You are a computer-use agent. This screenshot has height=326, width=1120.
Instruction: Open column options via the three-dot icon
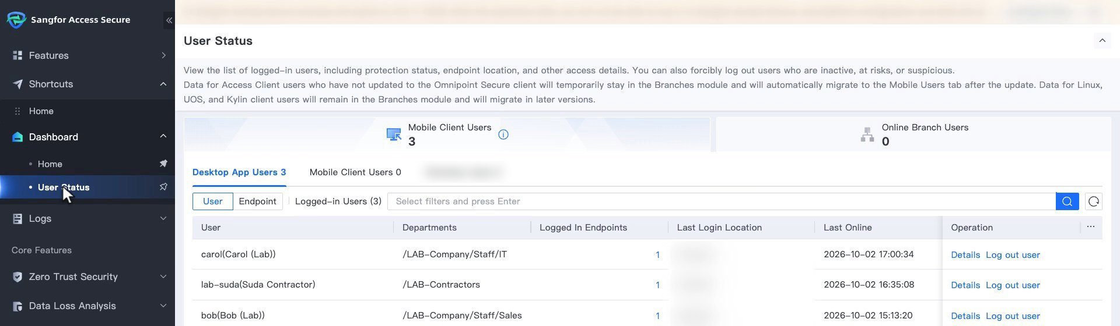coord(1091,227)
